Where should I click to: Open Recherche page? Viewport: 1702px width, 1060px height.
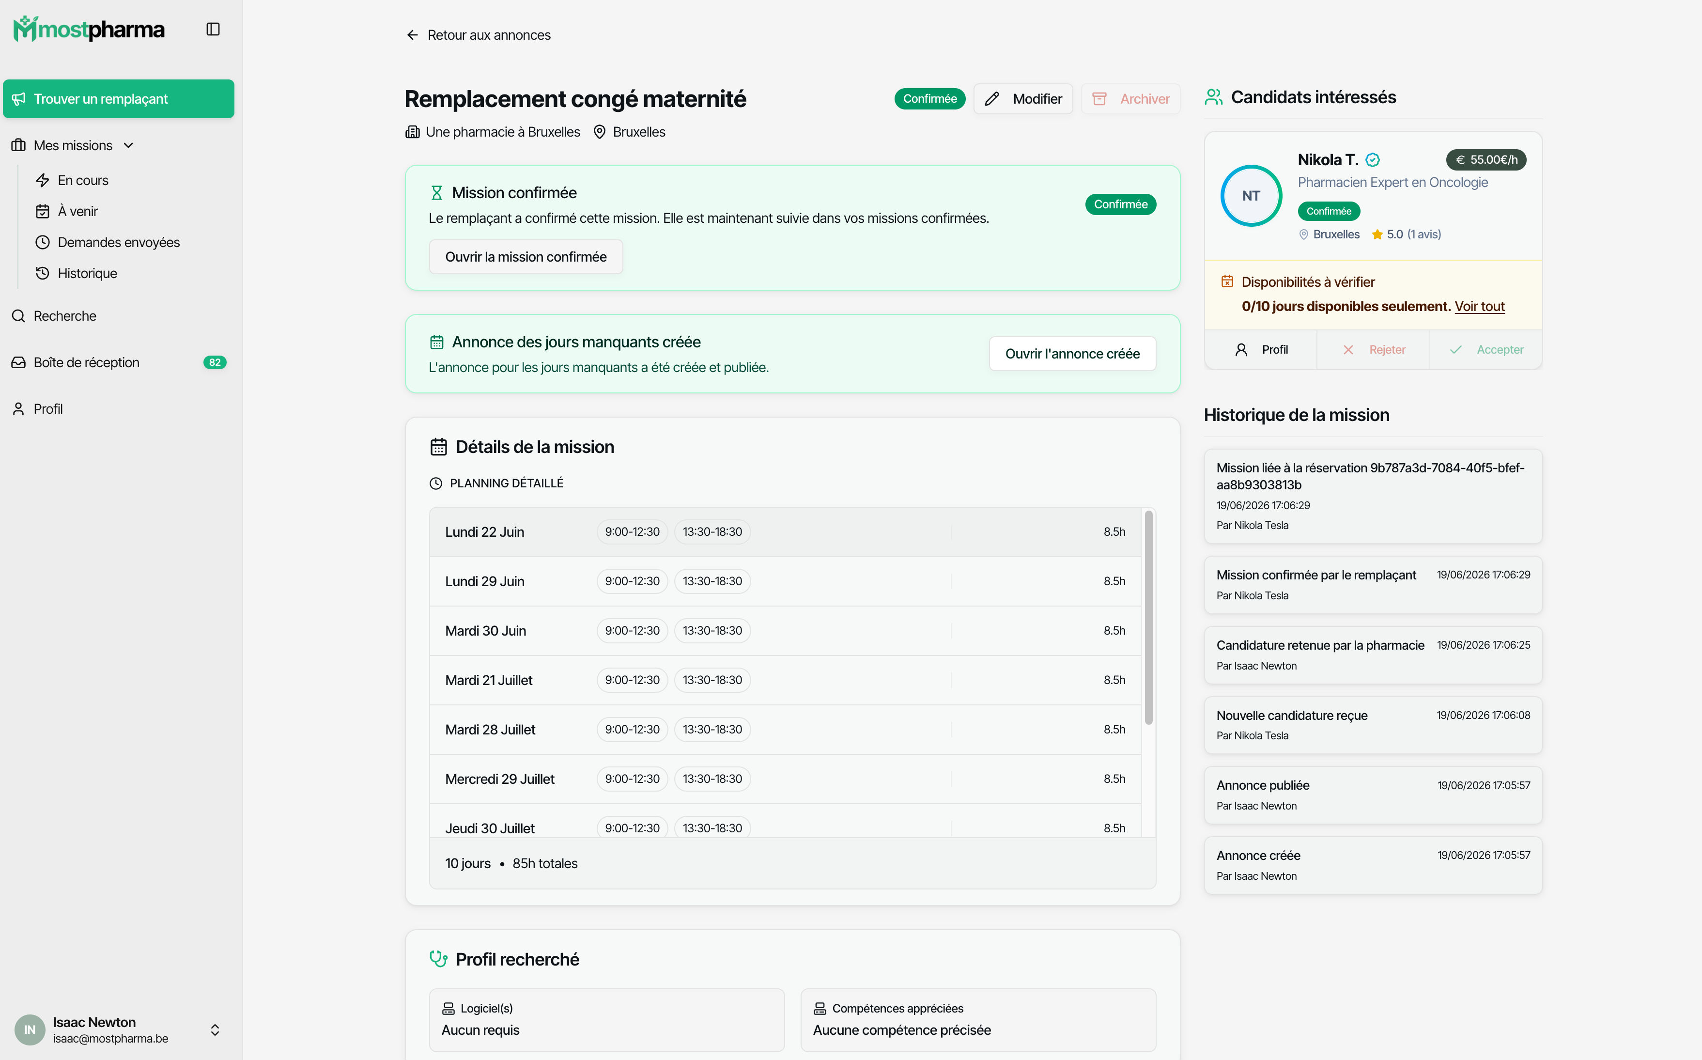(118, 316)
